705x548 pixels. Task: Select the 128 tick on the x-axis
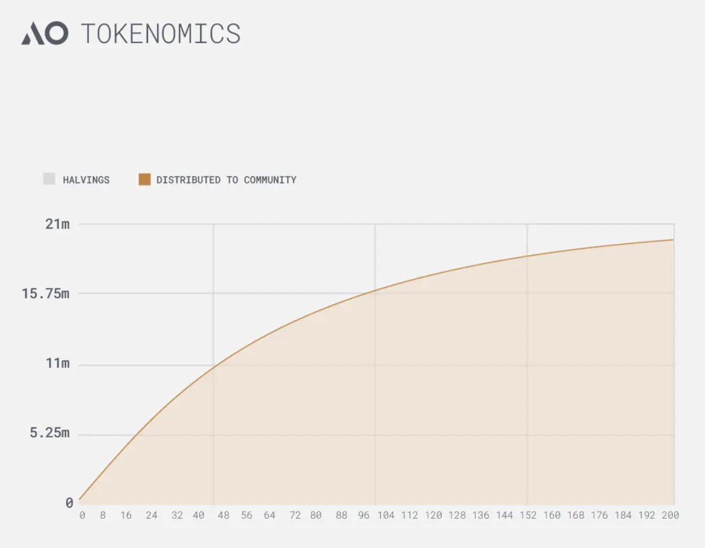pyautogui.click(x=457, y=515)
